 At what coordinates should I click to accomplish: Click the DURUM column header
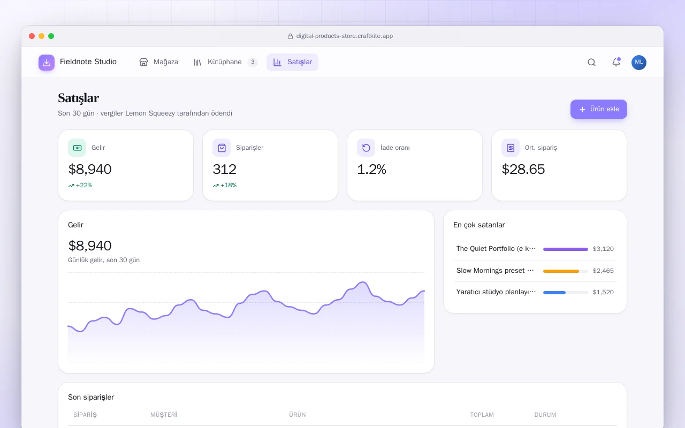pyautogui.click(x=545, y=415)
